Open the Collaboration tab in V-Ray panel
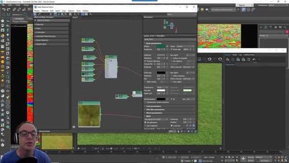289x163 pixels. click(x=249, y=55)
